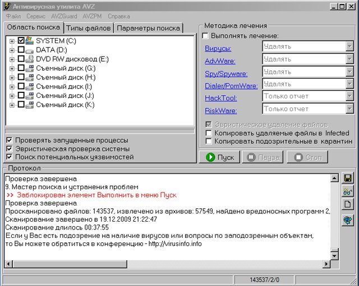Image resolution: width=359 pixels, height=286 pixels.
Task: Click the protocol scrollbar up arrow
Action: pyautogui.click(x=335, y=178)
